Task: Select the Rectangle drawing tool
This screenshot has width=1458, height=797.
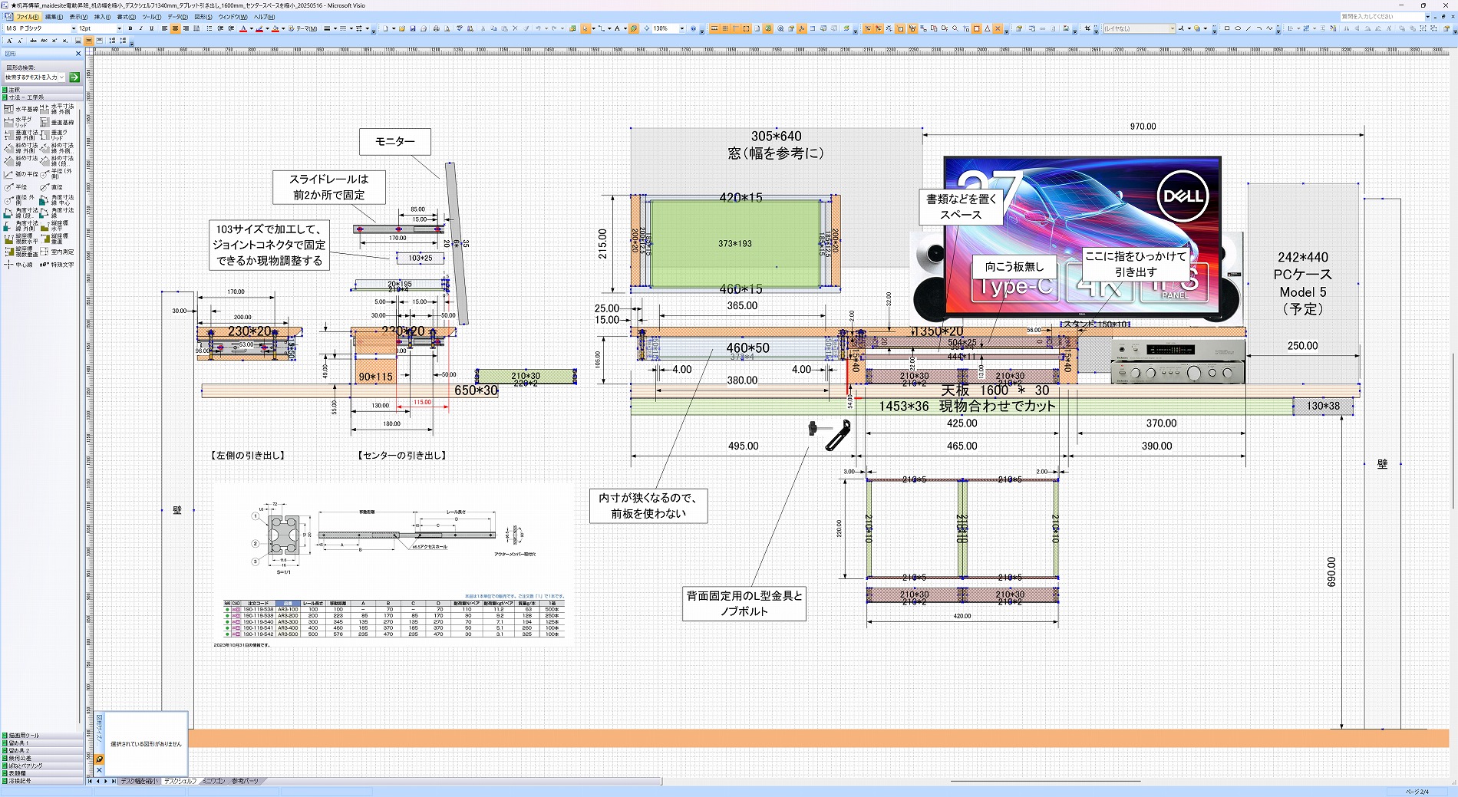Action: [x=1227, y=28]
